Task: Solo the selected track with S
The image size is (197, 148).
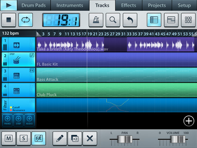Action: [x=23, y=139]
